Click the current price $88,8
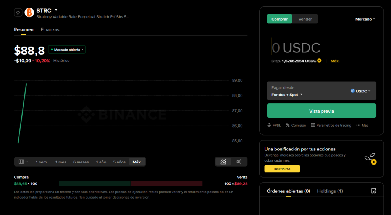Viewport: 391px width, 215px height. coord(29,50)
